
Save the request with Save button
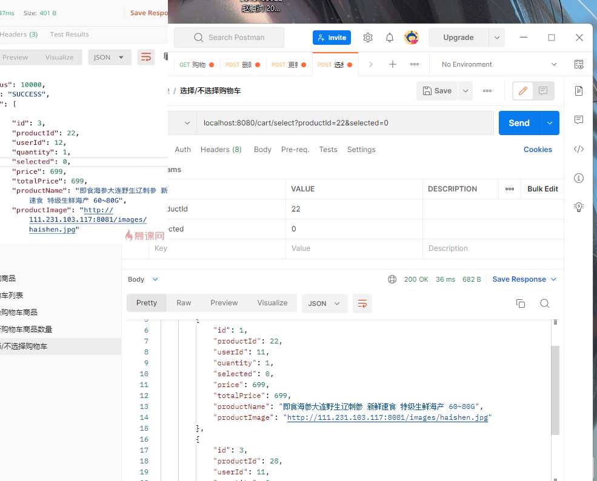coord(437,91)
